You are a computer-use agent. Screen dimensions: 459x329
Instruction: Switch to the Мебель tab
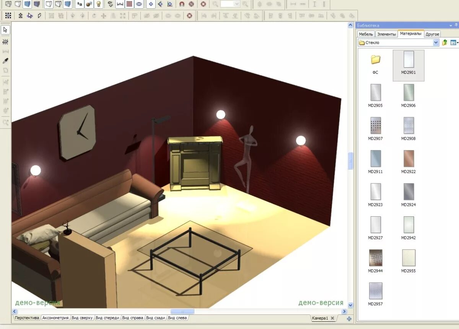[x=366, y=34]
